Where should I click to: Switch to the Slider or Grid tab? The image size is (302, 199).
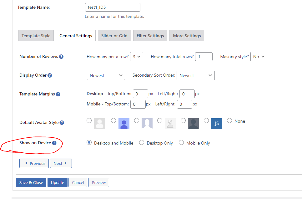114,36
